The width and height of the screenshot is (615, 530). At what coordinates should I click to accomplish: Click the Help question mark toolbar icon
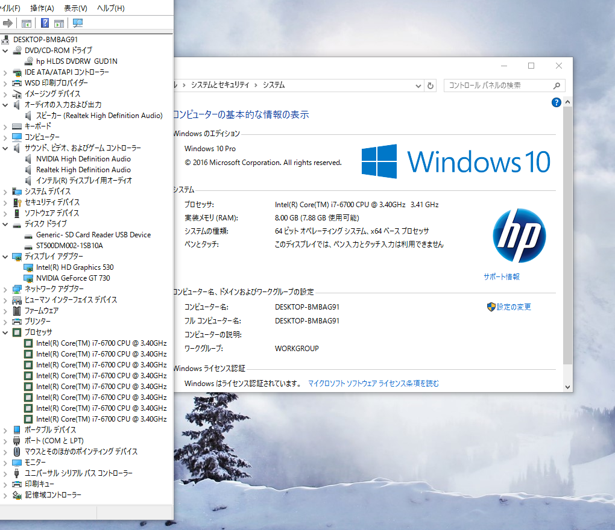(43, 23)
